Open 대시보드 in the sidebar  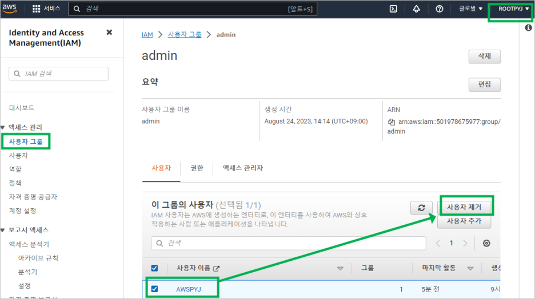tap(22, 108)
